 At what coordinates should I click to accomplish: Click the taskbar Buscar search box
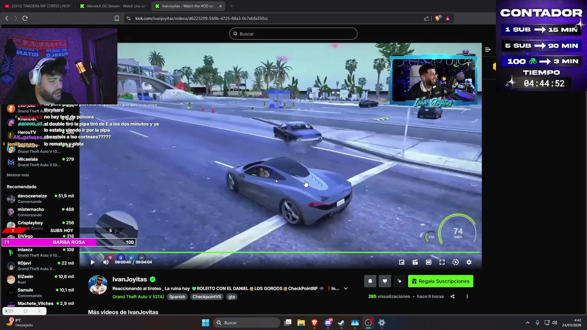point(247,323)
